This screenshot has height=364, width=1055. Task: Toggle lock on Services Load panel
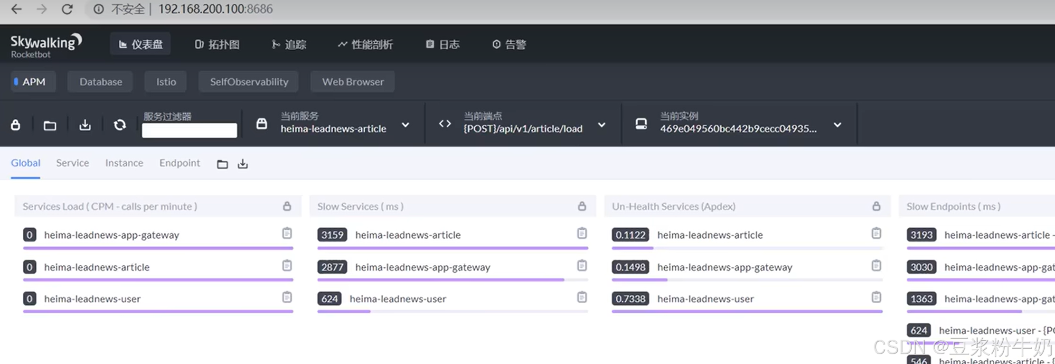click(287, 206)
